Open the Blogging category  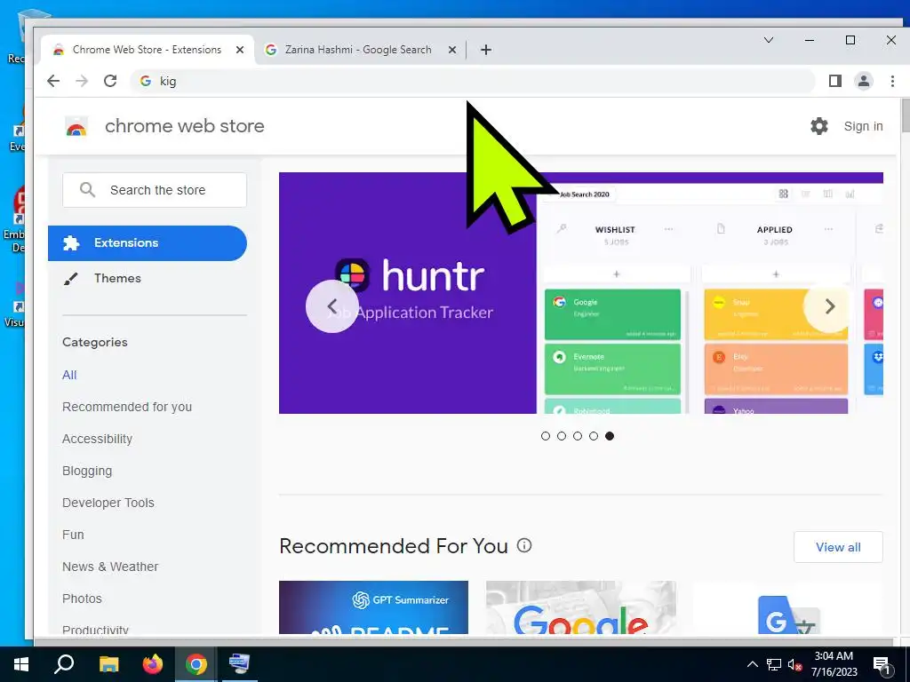click(x=87, y=471)
